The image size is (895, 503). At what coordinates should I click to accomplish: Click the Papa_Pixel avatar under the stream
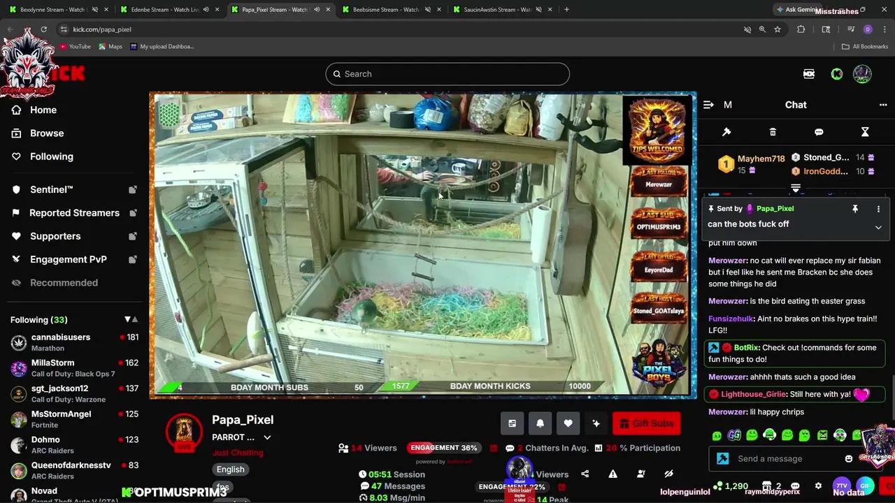tap(184, 433)
